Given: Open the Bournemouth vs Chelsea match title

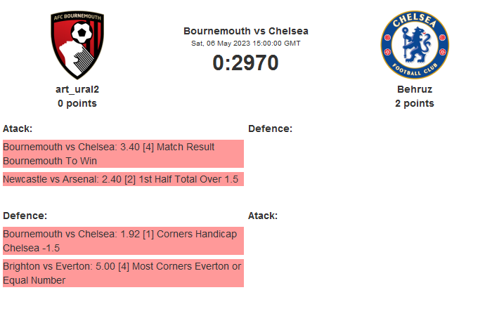Looking at the screenshot, I should (246, 31).
